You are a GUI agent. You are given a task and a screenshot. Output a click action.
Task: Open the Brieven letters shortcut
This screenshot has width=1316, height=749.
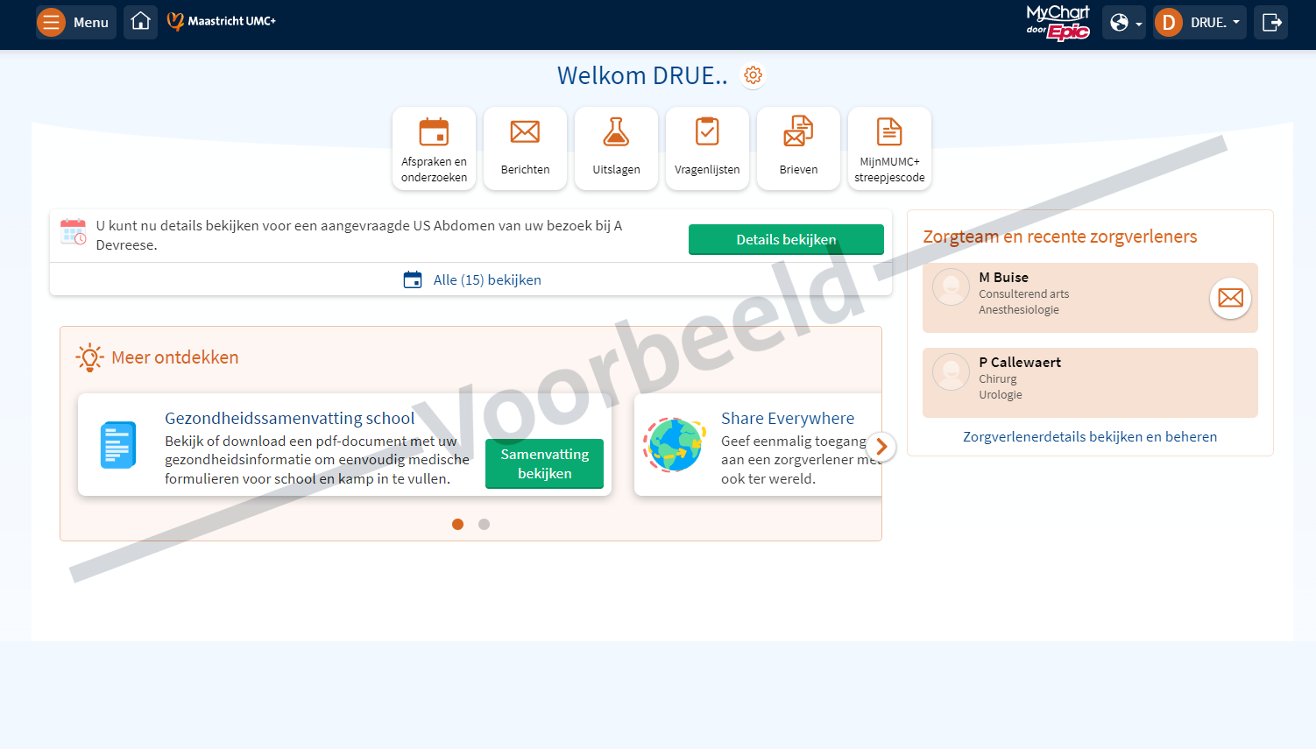(x=798, y=149)
